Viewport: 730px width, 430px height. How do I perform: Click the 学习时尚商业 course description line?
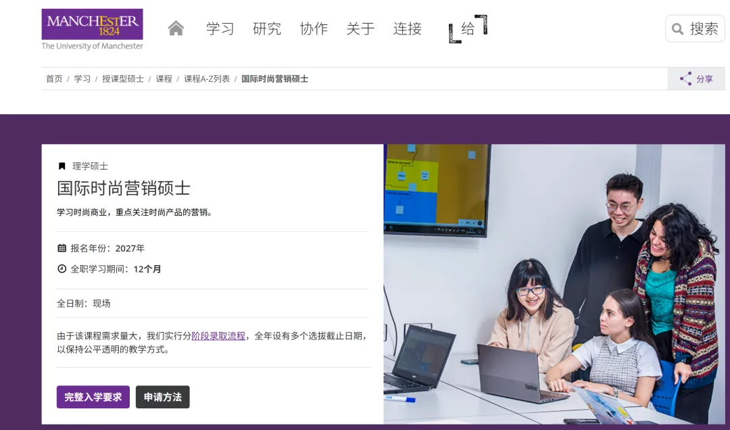(x=135, y=212)
